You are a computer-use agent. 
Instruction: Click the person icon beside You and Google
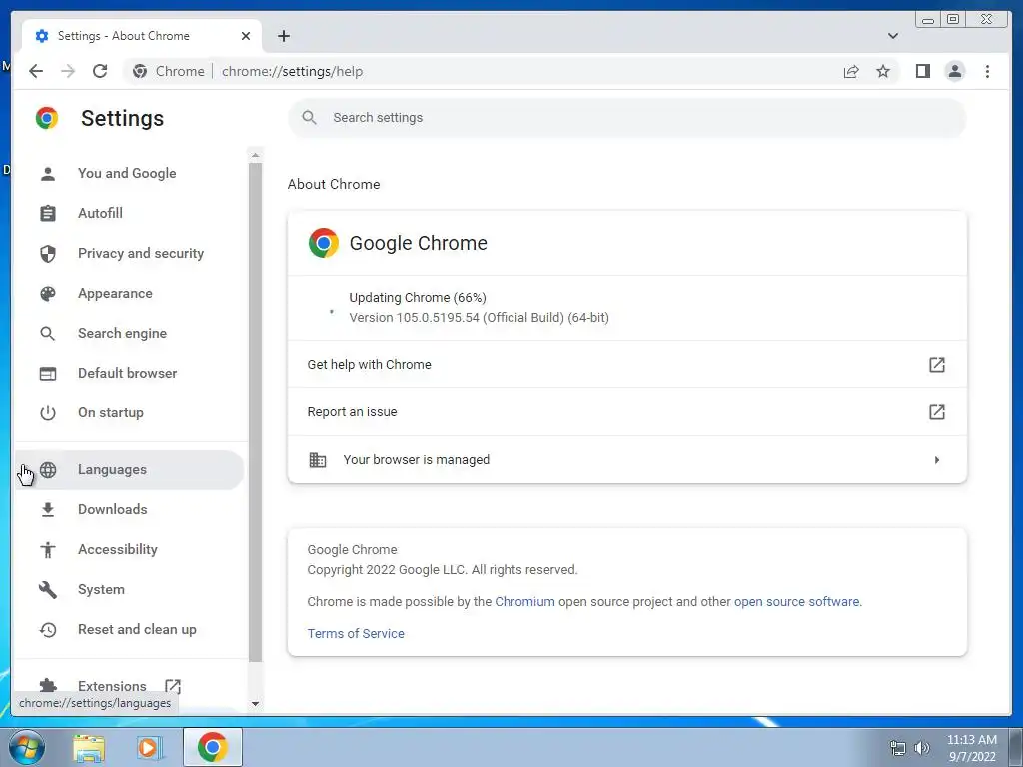click(48, 174)
